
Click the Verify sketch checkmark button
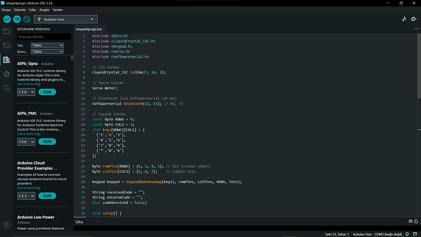(x=7, y=19)
